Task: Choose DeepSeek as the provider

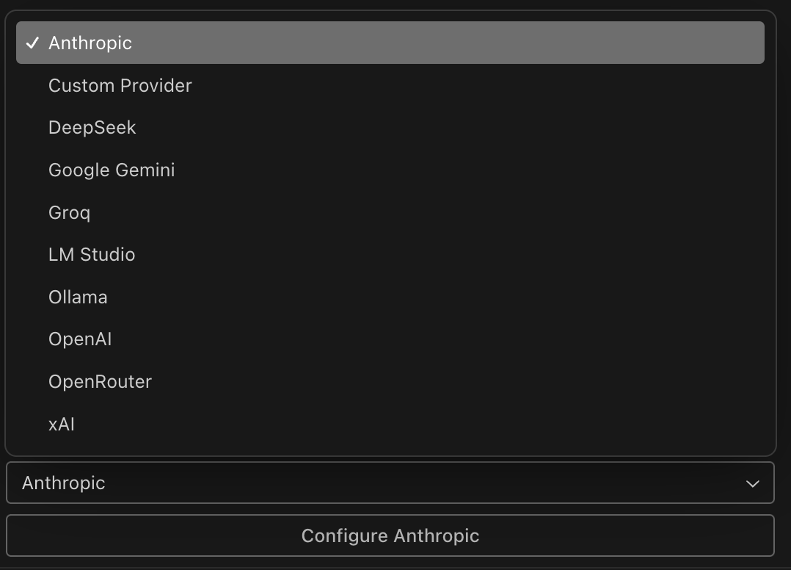Action: pyautogui.click(x=390, y=128)
